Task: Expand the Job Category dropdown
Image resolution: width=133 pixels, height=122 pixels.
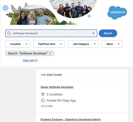Action: tap(83, 44)
